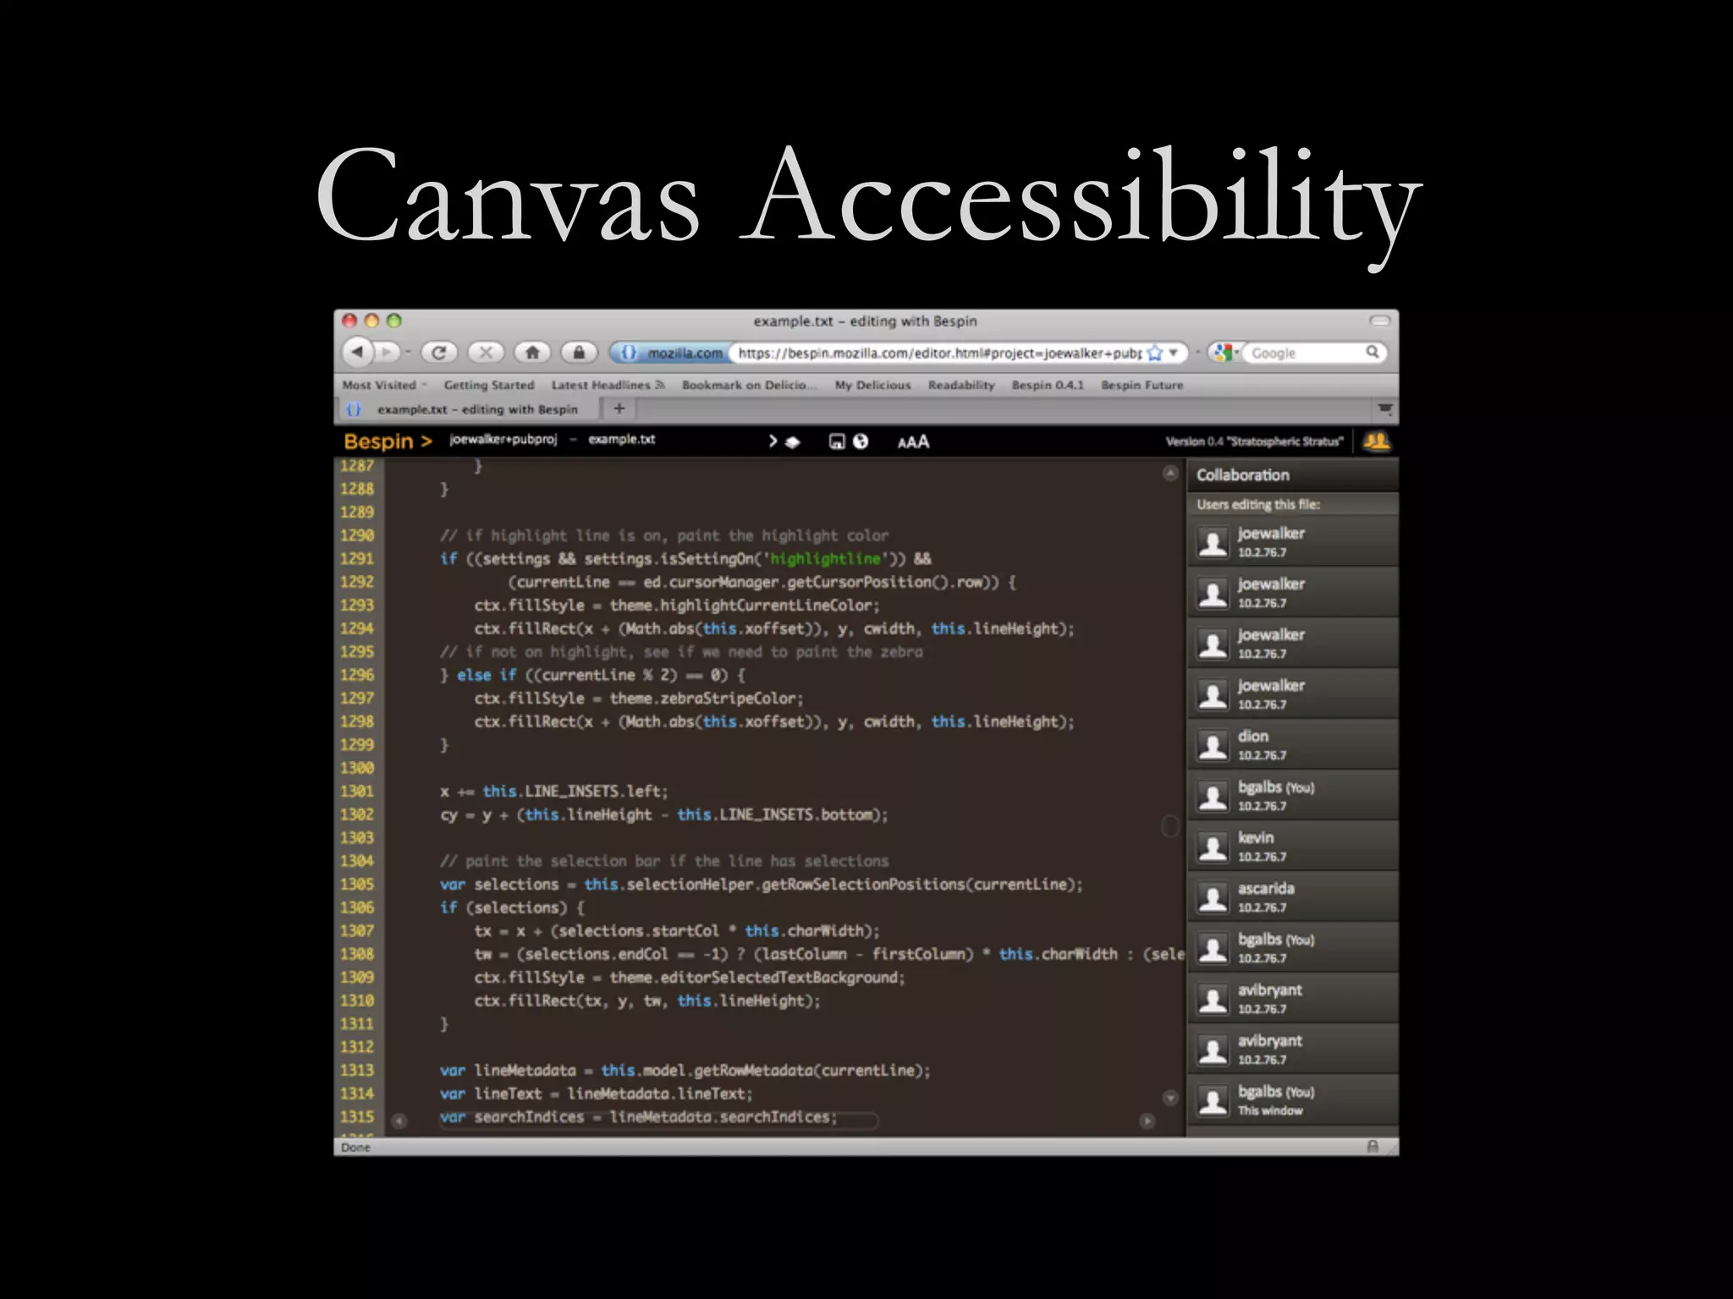This screenshot has width=1733, height=1299.
Task: Open the Bespin Future bookmark
Action: point(1142,385)
